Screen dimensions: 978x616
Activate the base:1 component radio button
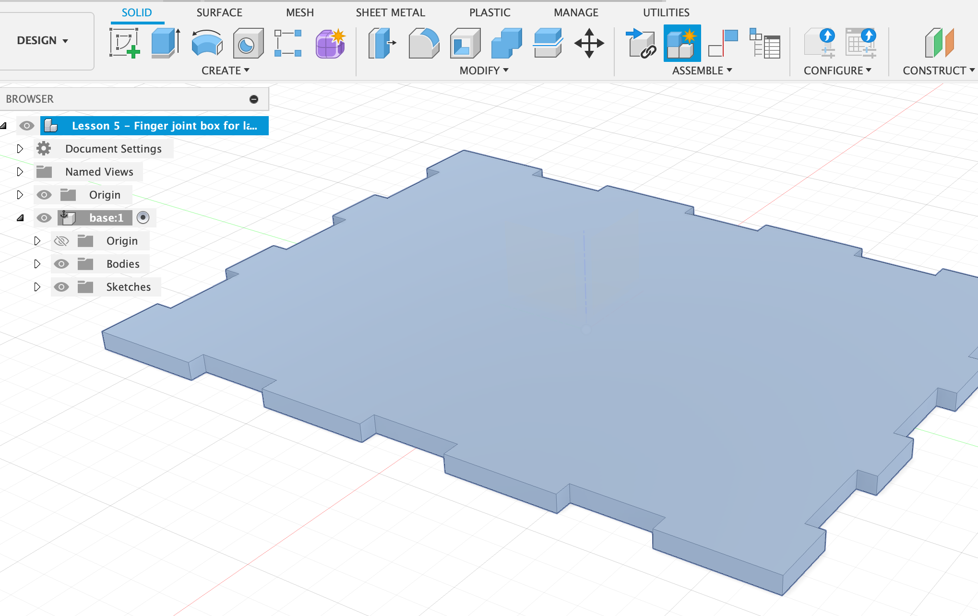(143, 218)
